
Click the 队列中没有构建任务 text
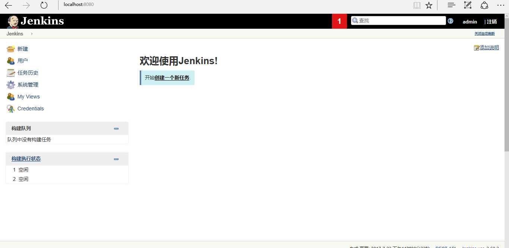pyautogui.click(x=29, y=139)
